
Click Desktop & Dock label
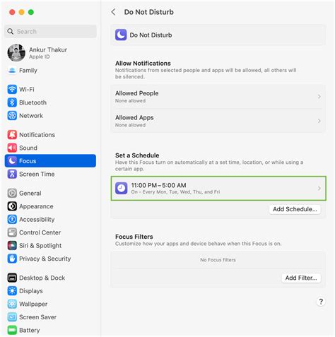42,278
